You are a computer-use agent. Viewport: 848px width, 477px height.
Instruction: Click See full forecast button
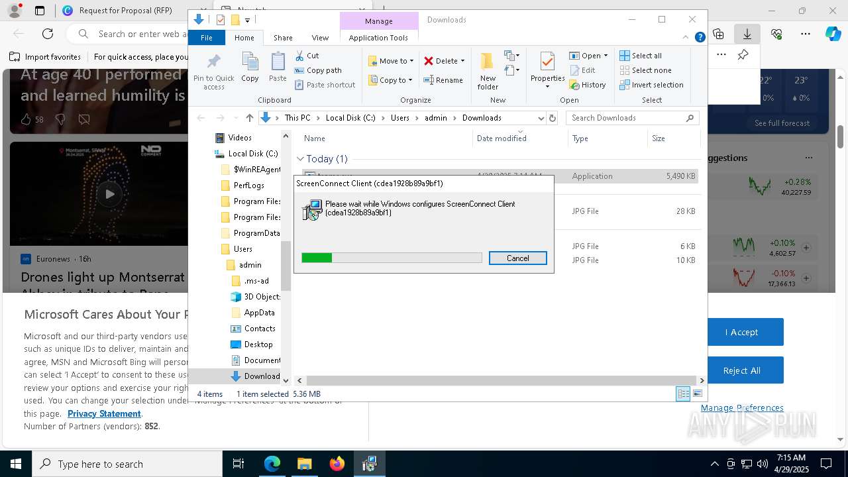[782, 123]
